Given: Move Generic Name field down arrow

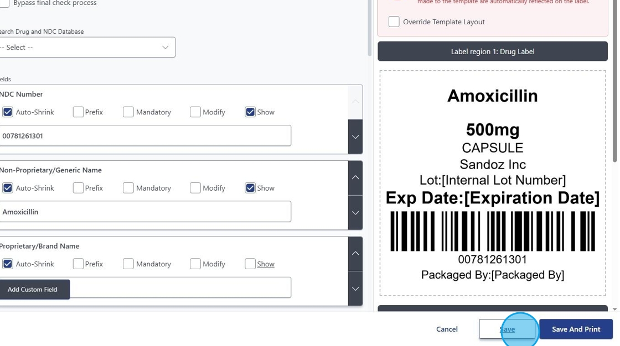Looking at the screenshot, I should point(355,212).
